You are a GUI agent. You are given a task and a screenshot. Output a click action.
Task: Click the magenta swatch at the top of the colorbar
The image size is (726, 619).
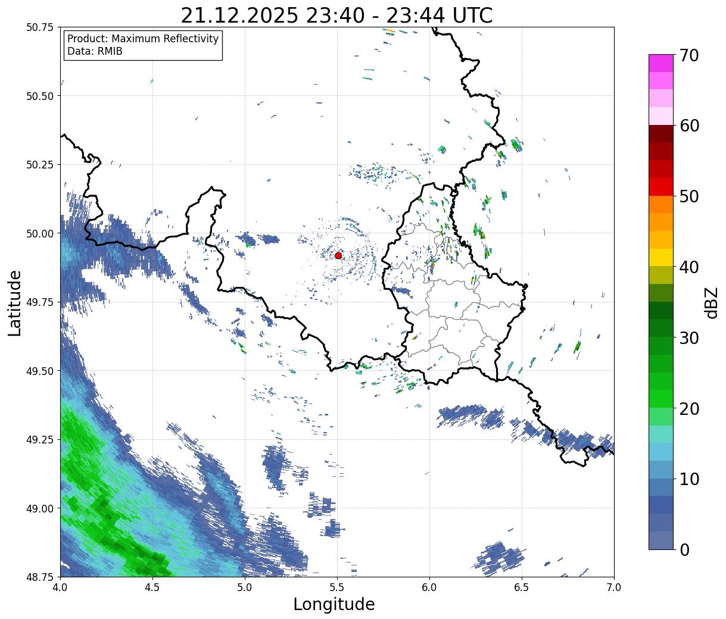click(661, 63)
